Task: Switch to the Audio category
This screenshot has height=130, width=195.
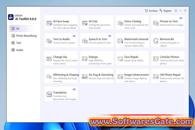Action: (x=17, y=50)
